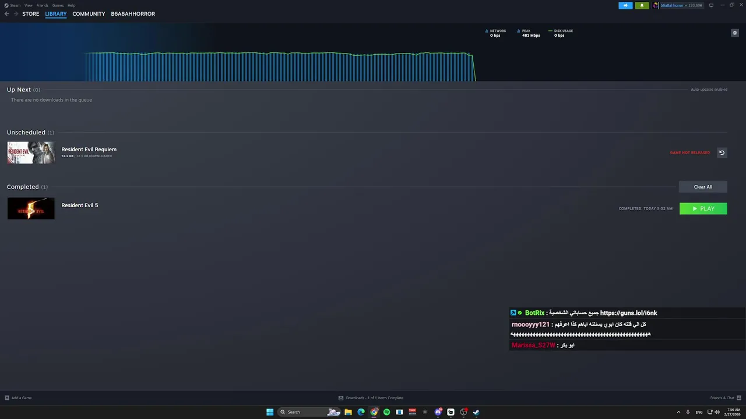Click the Marissa_S27W chat username
The width and height of the screenshot is (746, 419).
pyautogui.click(x=533, y=345)
